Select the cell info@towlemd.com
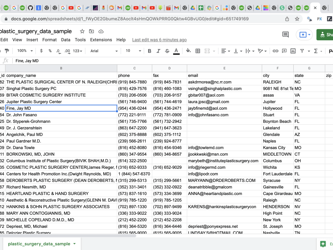333x250 pixels. 224,148
